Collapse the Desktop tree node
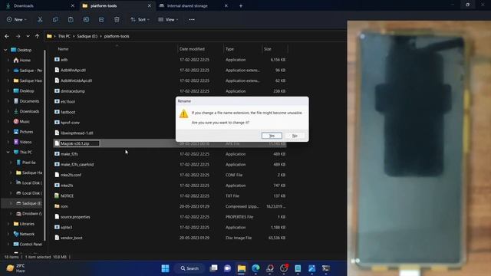Screen dimensions: 491x276 pos(5,50)
